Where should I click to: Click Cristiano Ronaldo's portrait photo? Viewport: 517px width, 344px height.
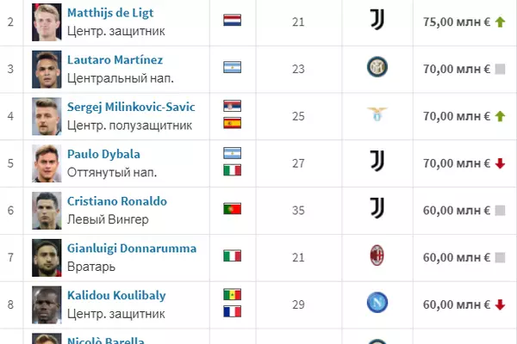tap(46, 208)
